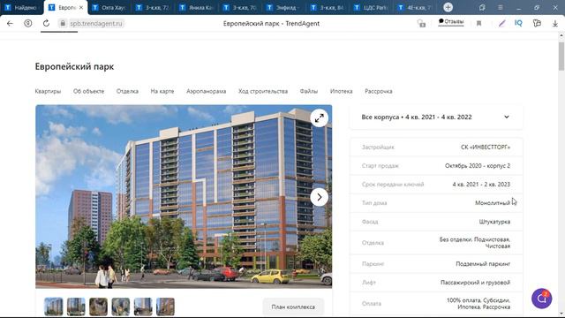Click the protect/lock-screen icon left of Отзывы
Screen dimensions: 565x318
tap(422, 24)
